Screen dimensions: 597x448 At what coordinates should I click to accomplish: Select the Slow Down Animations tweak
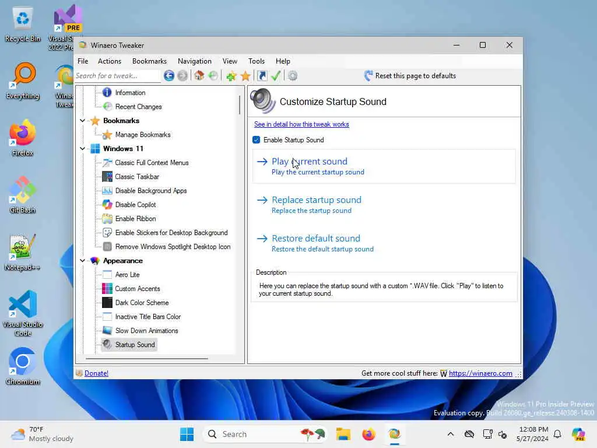(x=146, y=331)
